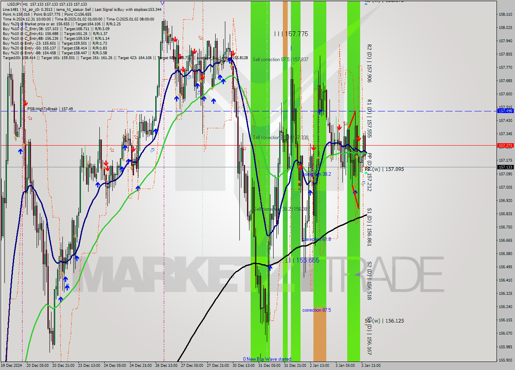
Task: Select the Sell correction 38.2 | 156.98 label
Action: [x=280, y=209]
